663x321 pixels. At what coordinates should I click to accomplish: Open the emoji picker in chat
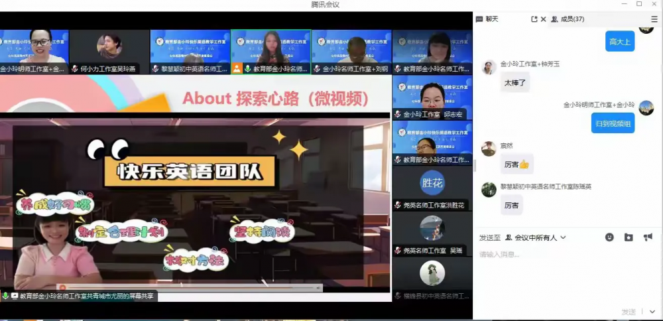pos(609,237)
